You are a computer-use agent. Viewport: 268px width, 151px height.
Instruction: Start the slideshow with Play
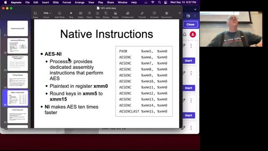(71, 15)
